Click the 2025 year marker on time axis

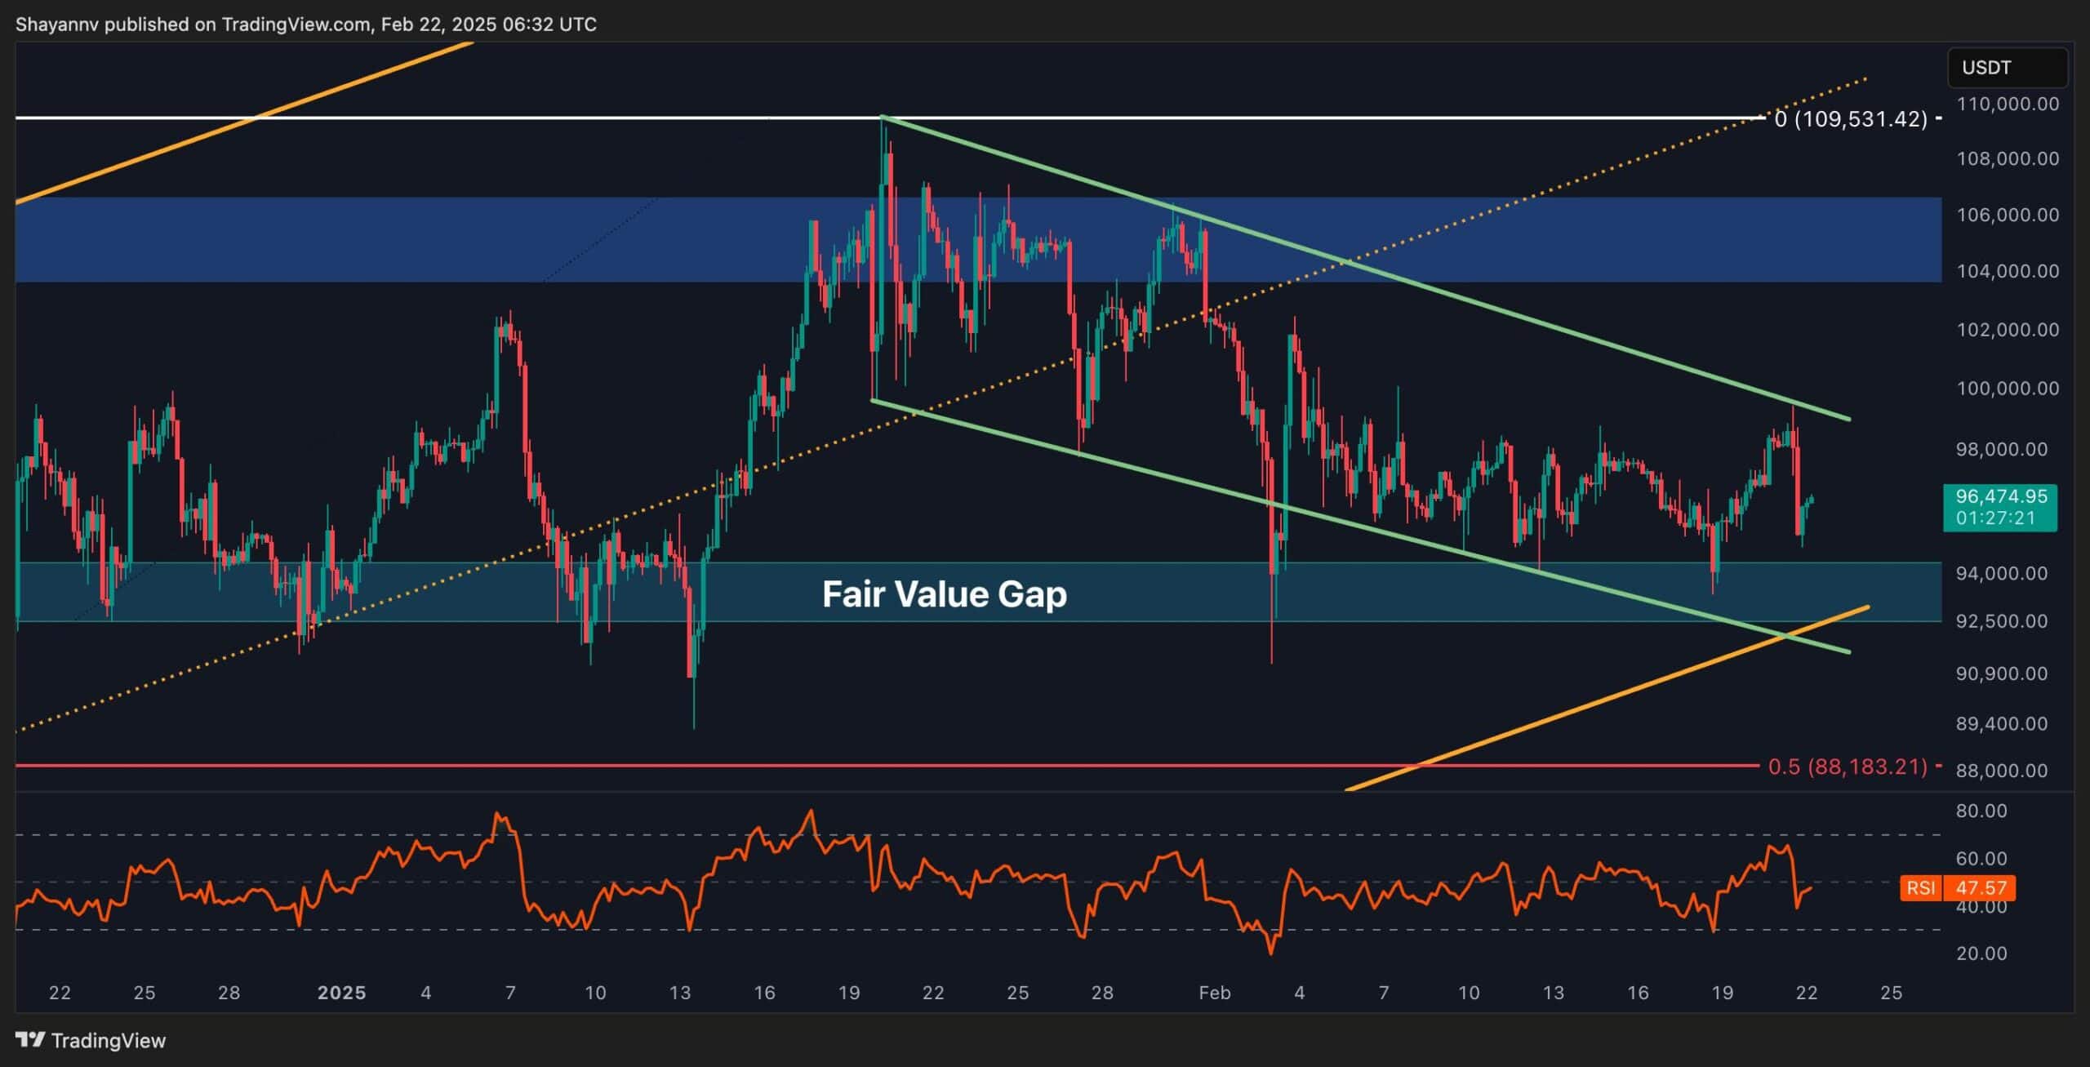coord(341,993)
